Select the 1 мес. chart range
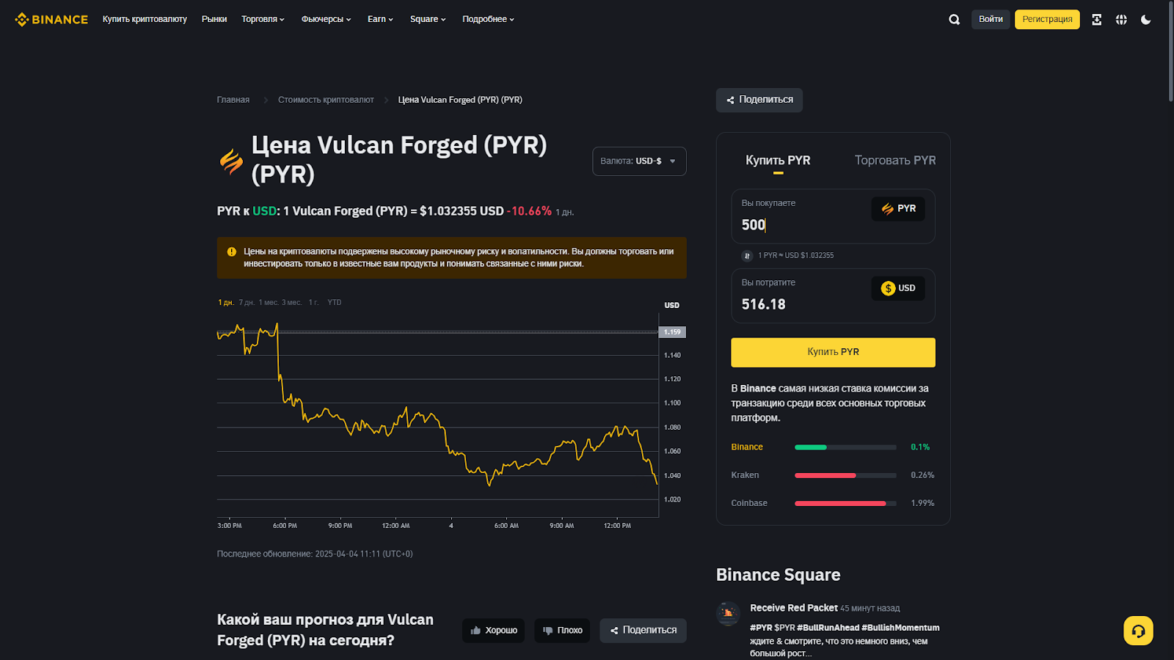 tap(268, 302)
